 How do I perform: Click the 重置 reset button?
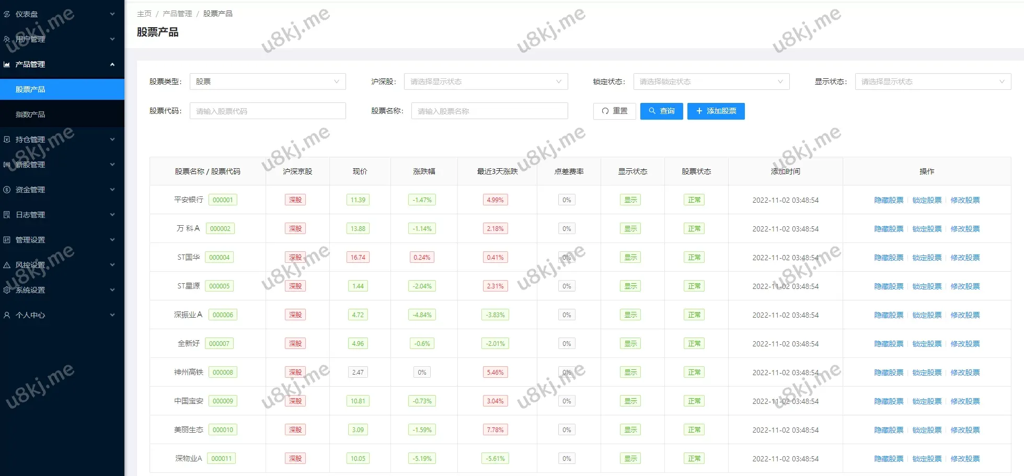(x=614, y=111)
